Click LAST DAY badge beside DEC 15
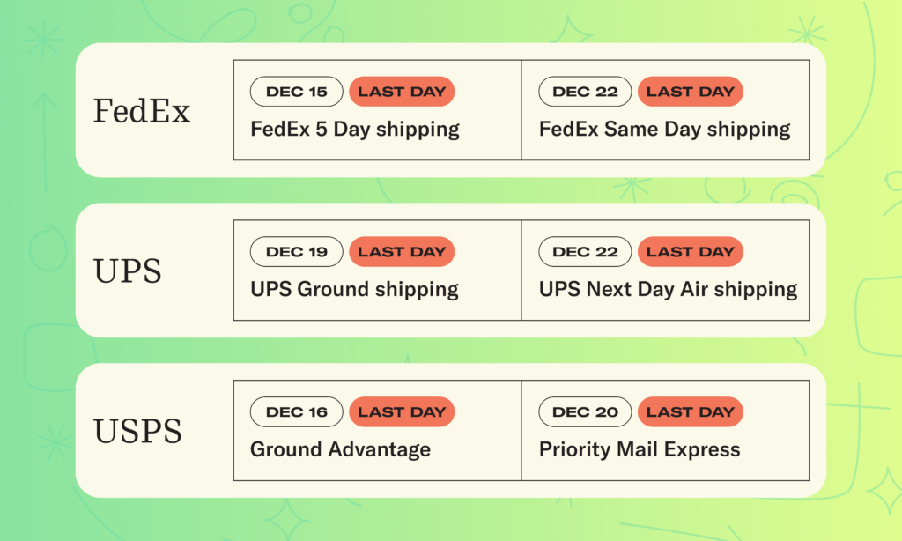Viewport: 902px width, 541px height. (x=402, y=92)
